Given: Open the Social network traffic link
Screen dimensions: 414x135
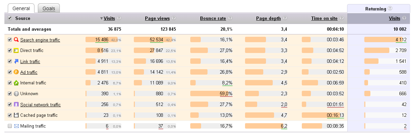Looking at the screenshot, I should (40, 105).
